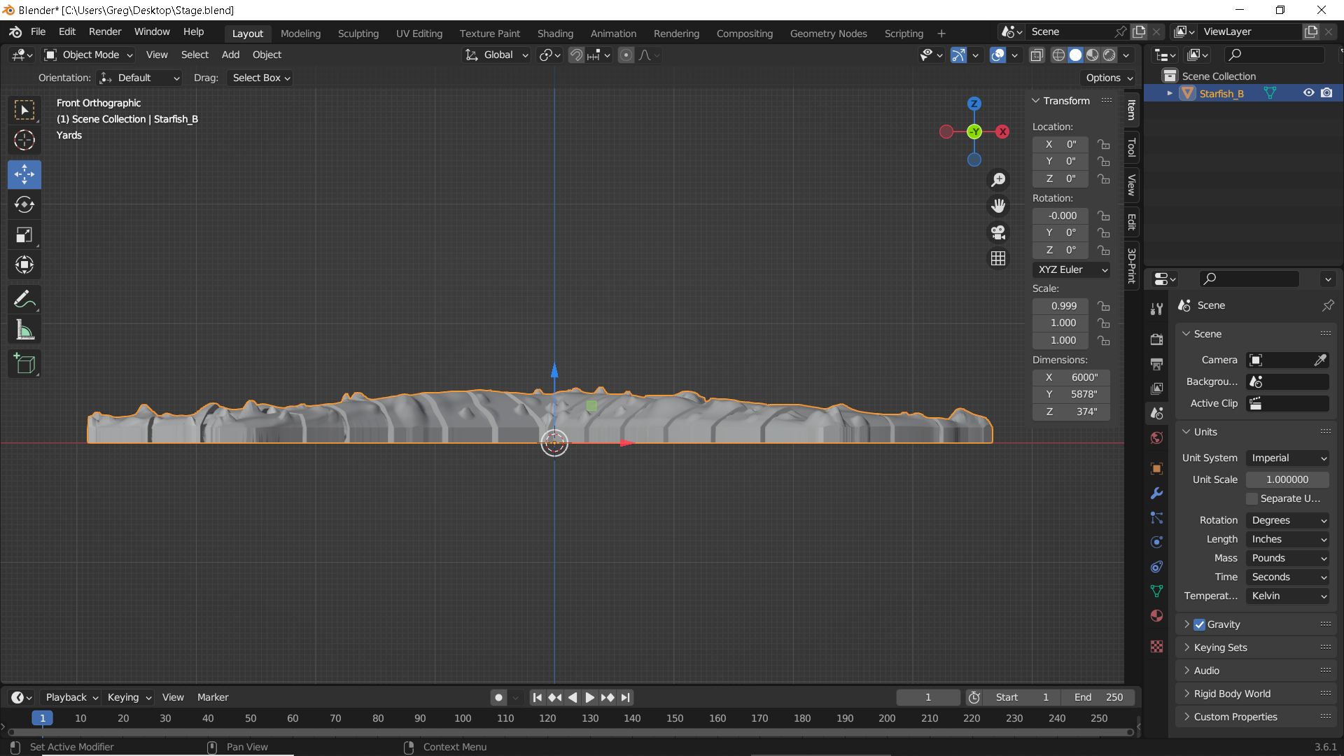1344x756 pixels.
Task: Open the Modifier wrench properties tab
Action: click(1156, 493)
